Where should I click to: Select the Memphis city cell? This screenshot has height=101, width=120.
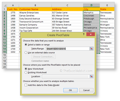pos(91,12)
